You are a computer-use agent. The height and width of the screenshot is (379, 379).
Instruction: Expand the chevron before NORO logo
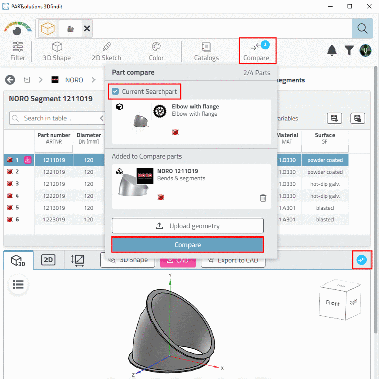coord(41,80)
